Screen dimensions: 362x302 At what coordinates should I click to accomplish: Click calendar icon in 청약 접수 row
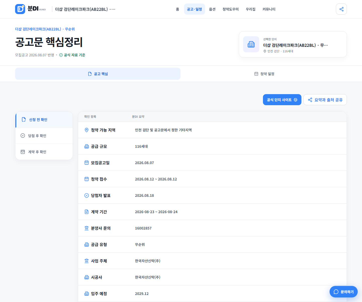(86, 179)
